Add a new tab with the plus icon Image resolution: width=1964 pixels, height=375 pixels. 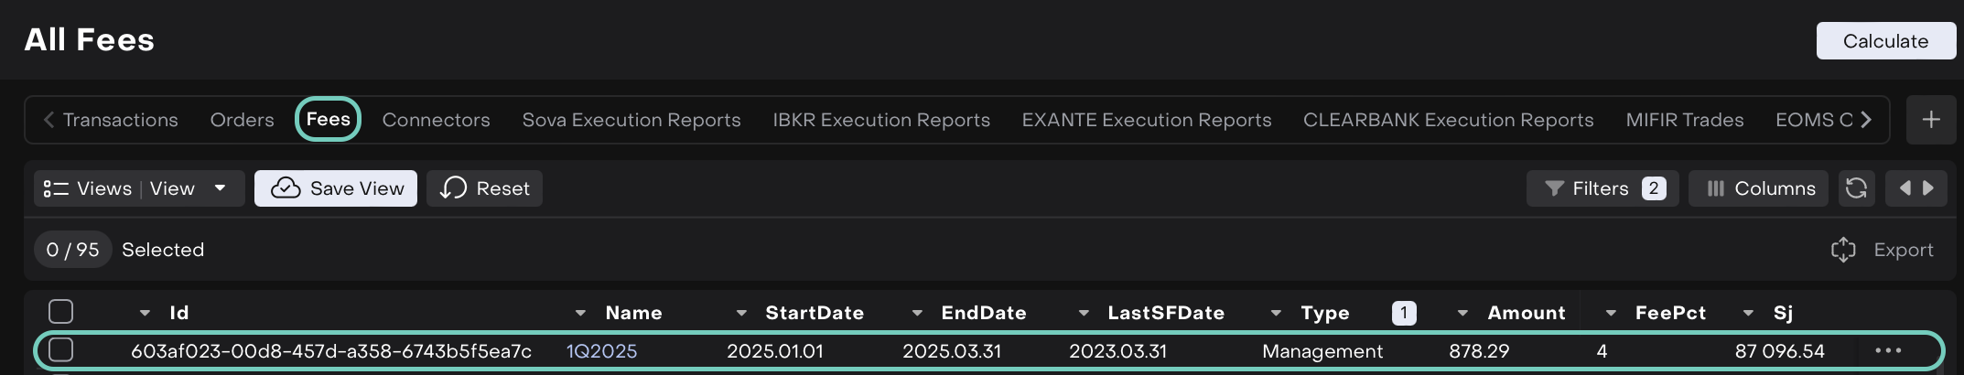(x=1931, y=120)
